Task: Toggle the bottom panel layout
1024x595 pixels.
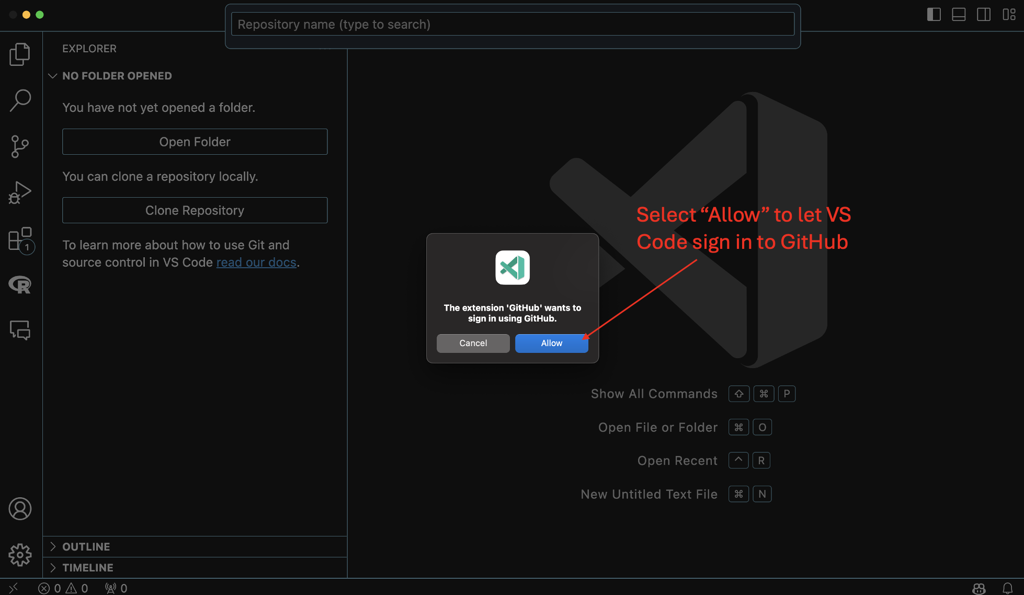Action: tap(959, 15)
